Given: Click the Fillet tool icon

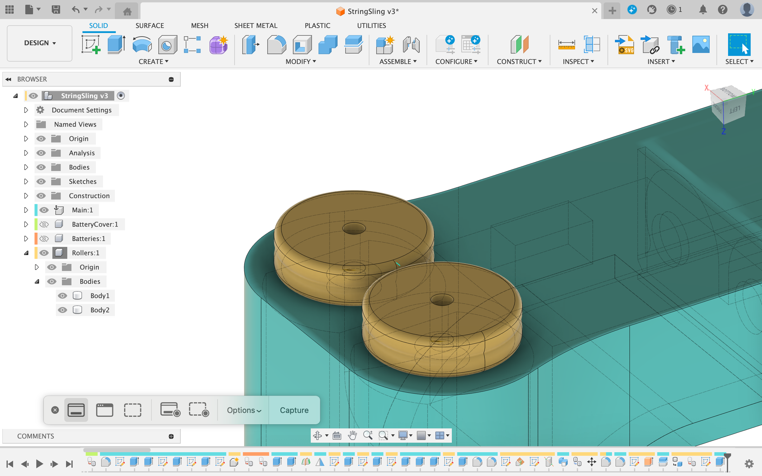Looking at the screenshot, I should point(276,44).
